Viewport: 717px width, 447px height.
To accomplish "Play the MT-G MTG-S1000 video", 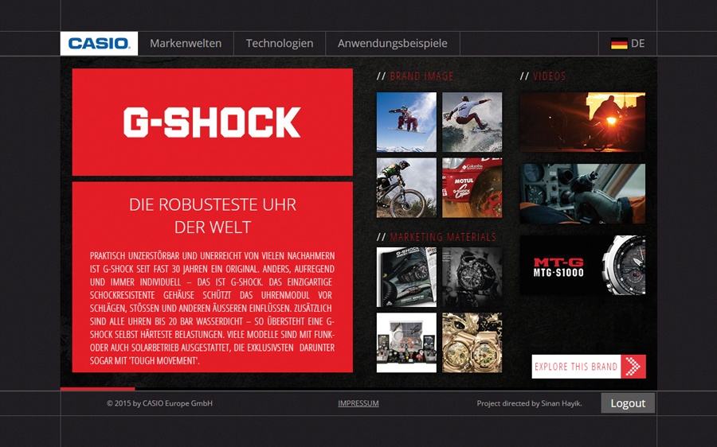I will click(x=582, y=265).
